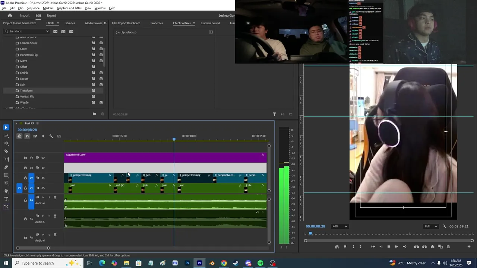Viewport: 477px width, 268px height.
Task: Hide the V2 track output
Action: 43,178
